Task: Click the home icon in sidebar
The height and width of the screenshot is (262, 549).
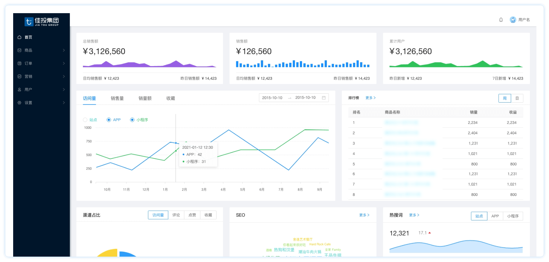Action: click(x=19, y=37)
